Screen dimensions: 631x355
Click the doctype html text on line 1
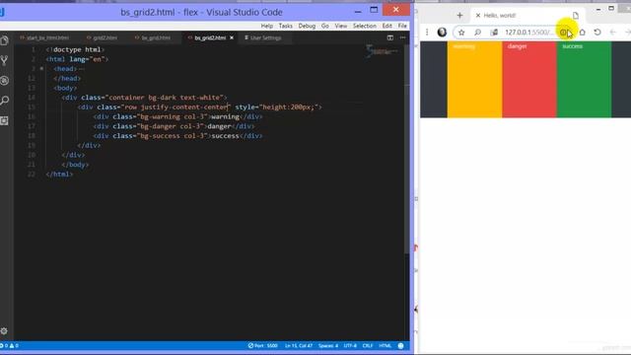point(77,49)
